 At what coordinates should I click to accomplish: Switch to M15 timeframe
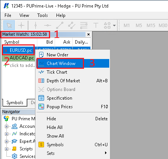[151, 26]
